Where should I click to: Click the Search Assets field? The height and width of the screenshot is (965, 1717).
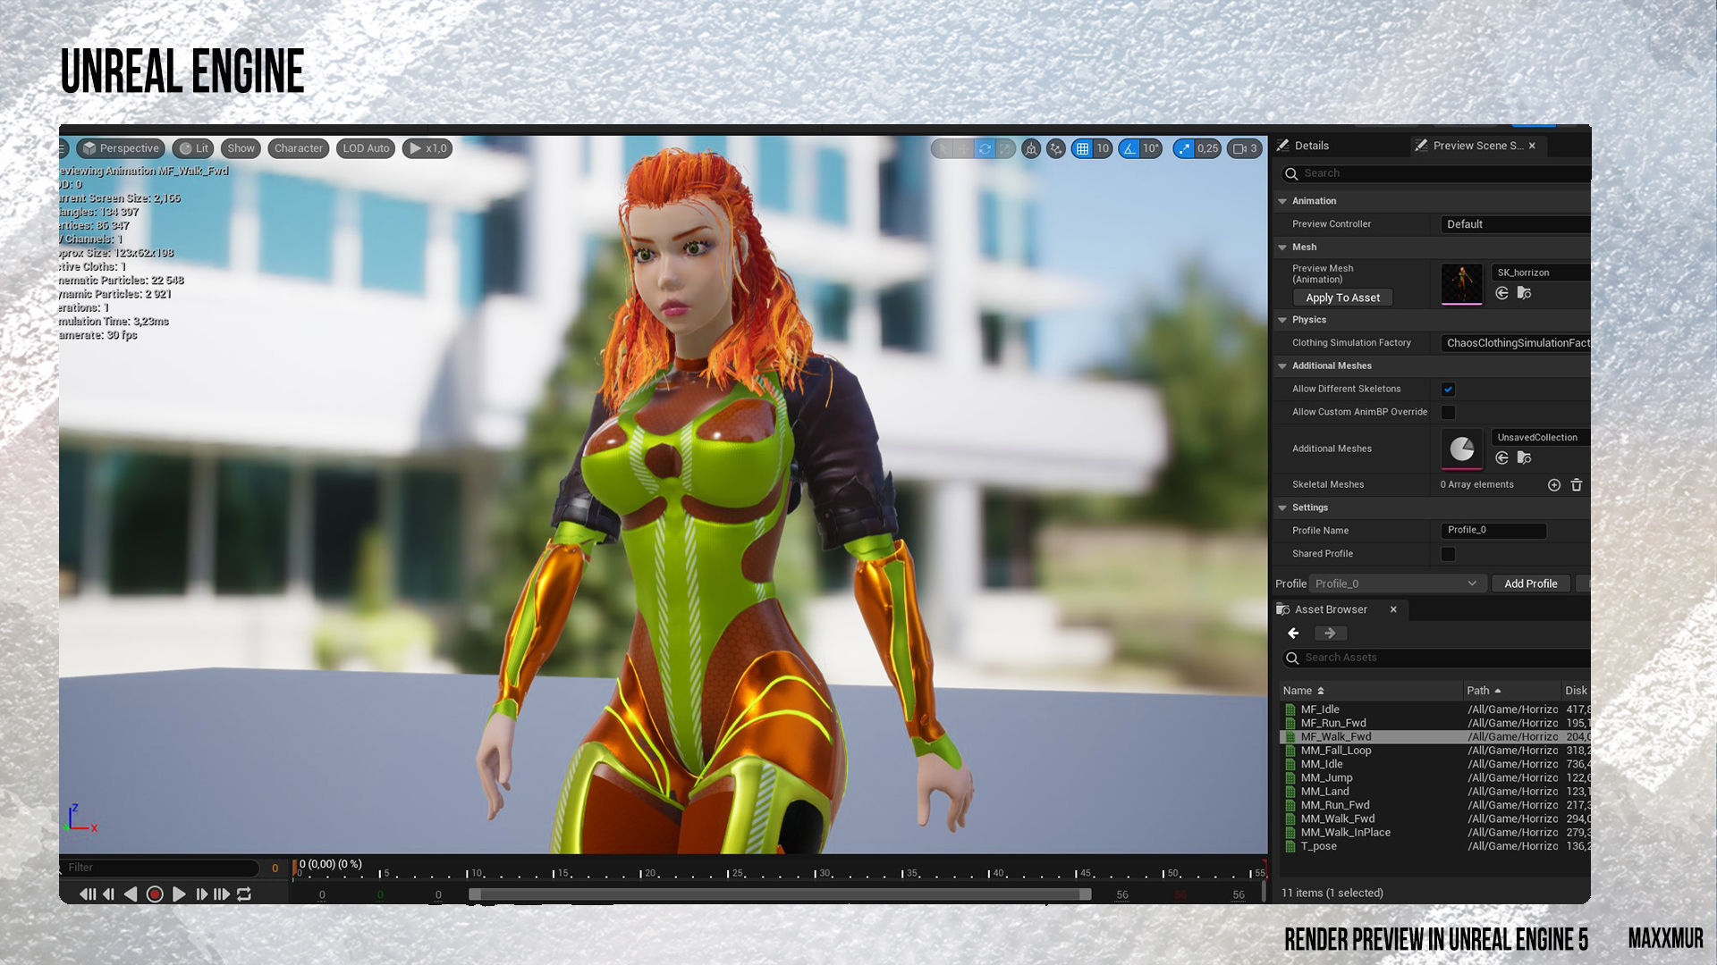[x=1435, y=658]
